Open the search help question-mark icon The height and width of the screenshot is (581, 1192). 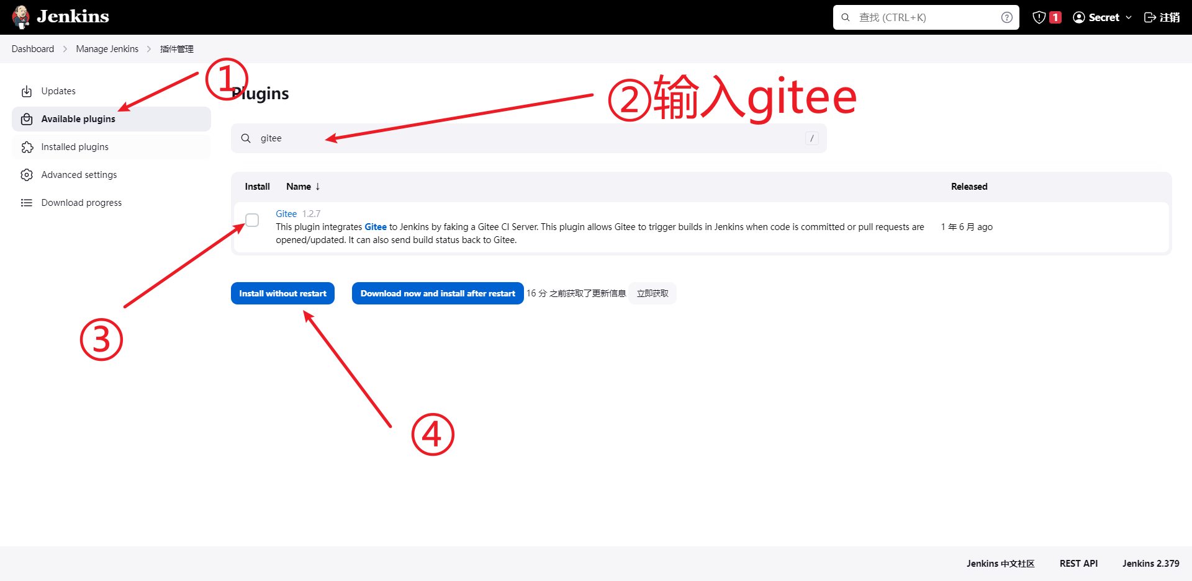coord(1006,17)
